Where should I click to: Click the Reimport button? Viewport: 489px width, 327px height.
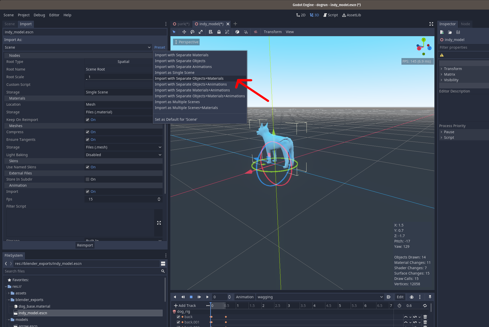(85, 245)
